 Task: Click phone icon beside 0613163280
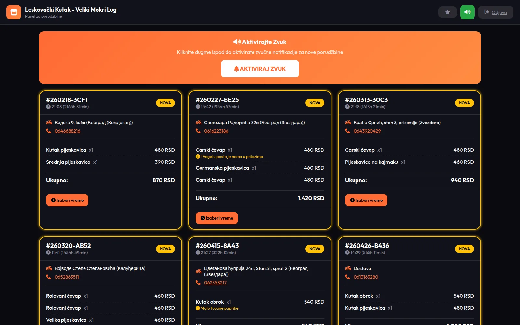tap(347, 277)
